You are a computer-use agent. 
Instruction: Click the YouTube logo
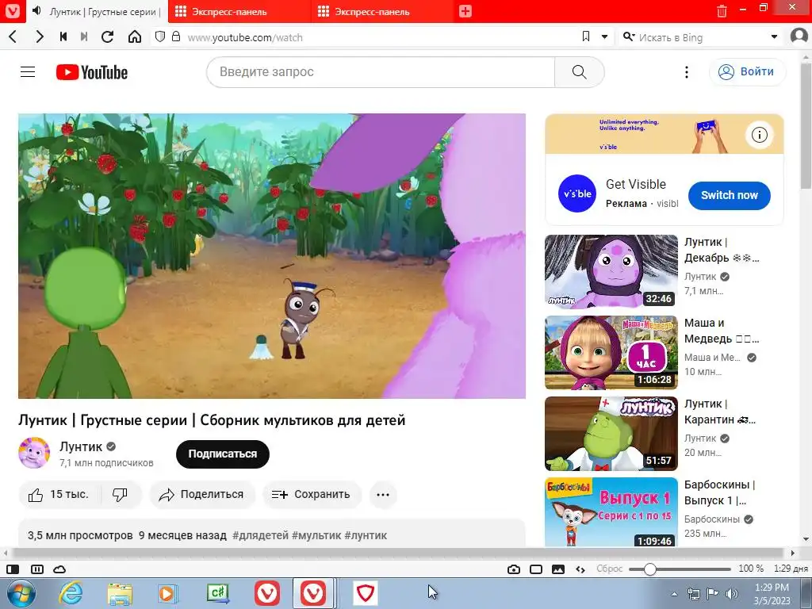[x=92, y=72]
